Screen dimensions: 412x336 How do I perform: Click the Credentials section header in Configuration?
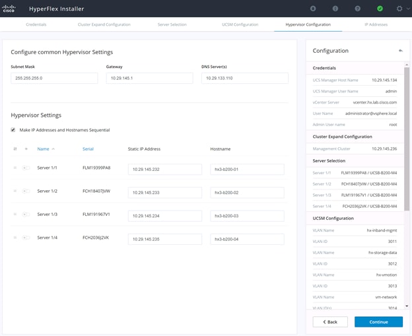(324, 68)
